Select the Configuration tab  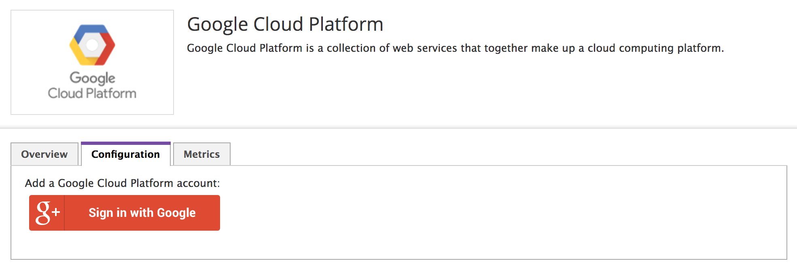[x=125, y=154]
